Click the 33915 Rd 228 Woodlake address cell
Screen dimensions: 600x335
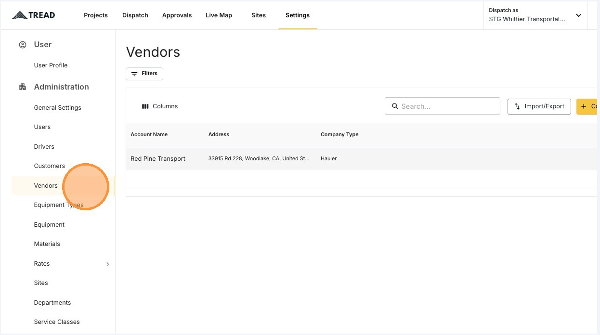tap(259, 159)
